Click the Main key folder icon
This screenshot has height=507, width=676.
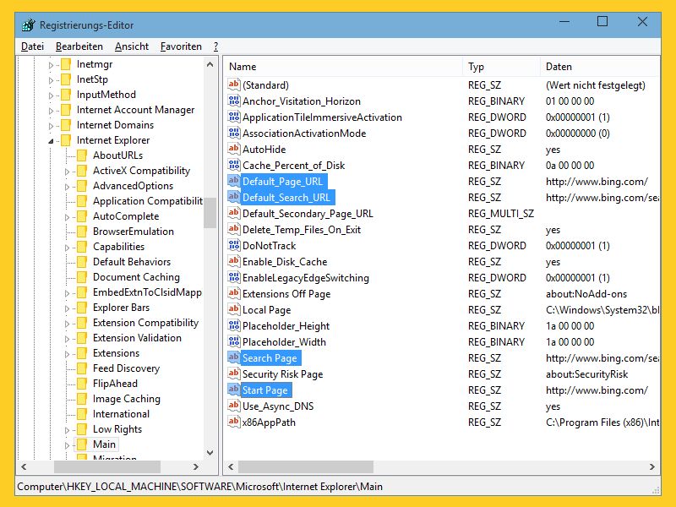click(x=82, y=444)
